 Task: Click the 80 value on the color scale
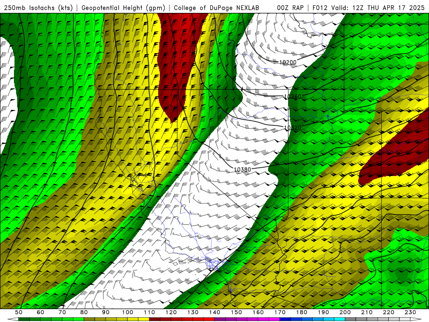pos(84,312)
